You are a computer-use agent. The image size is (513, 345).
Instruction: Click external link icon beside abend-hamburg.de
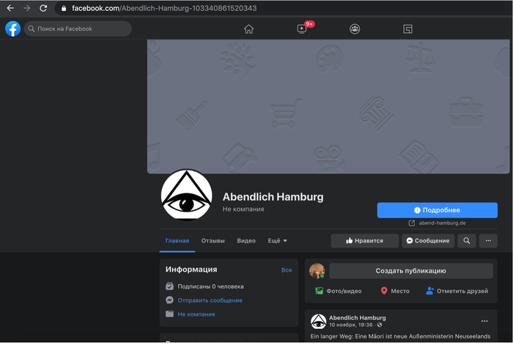(x=412, y=223)
